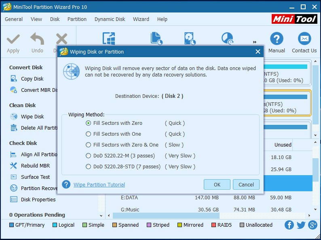Click the Disk Properties list icon
The width and height of the screenshot is (321, 240).
coord(14,199)
